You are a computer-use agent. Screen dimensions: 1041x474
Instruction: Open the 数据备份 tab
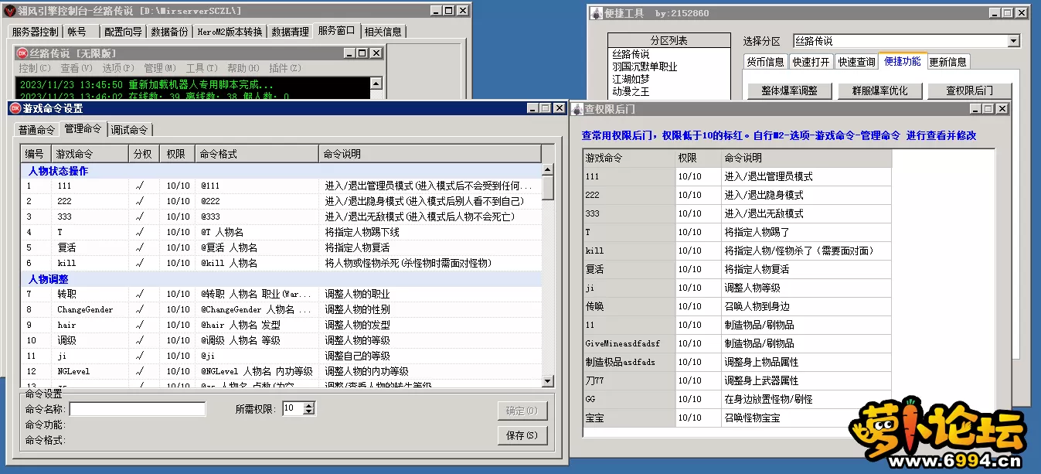coord(169,32)
